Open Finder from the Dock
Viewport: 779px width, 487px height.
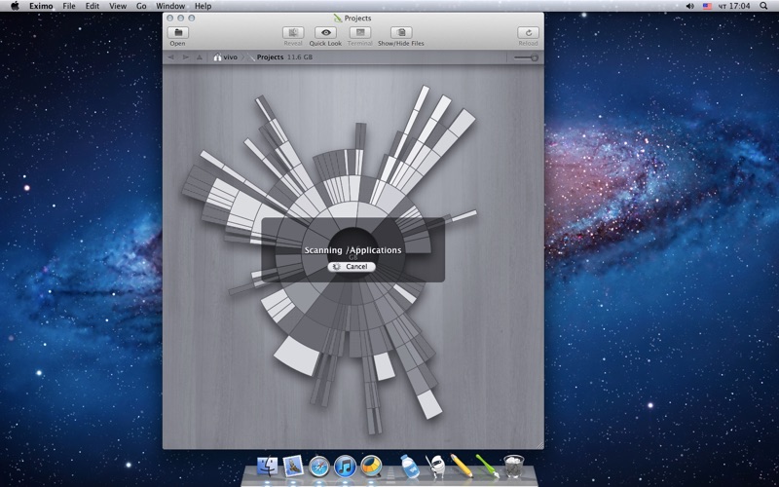coord(267,467)
